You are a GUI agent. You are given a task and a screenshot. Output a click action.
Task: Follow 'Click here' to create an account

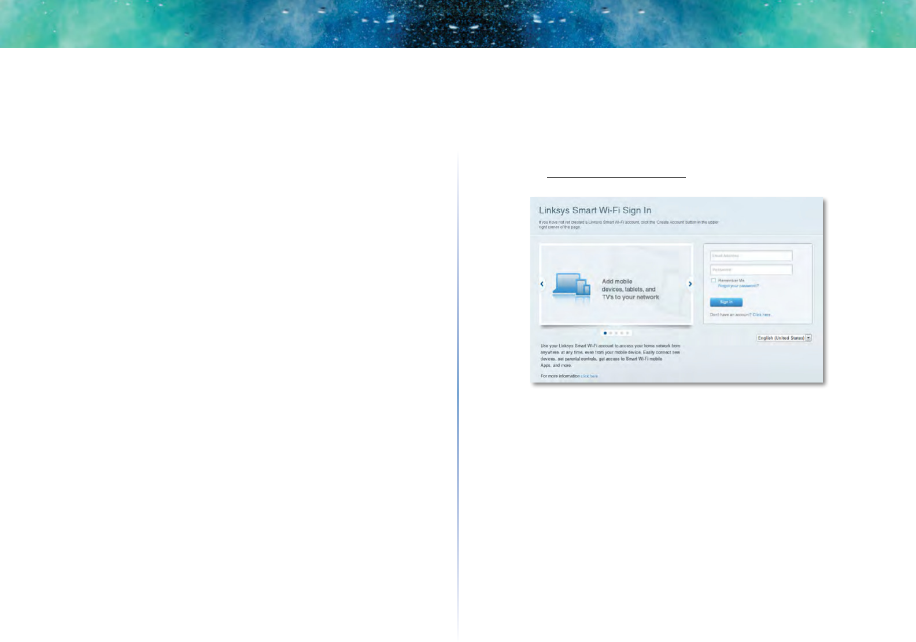point(762,315)
